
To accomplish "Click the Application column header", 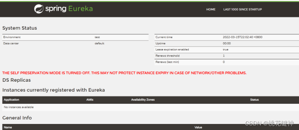I will point(11,100).
